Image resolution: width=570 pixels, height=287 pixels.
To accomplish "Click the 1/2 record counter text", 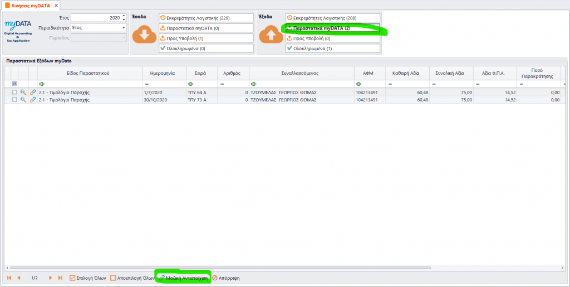I will [35, 278].
